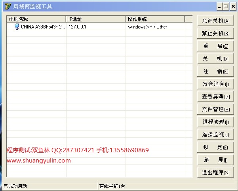
Task: Open 文件管理(H) file manager
Action: coord(215,109)
